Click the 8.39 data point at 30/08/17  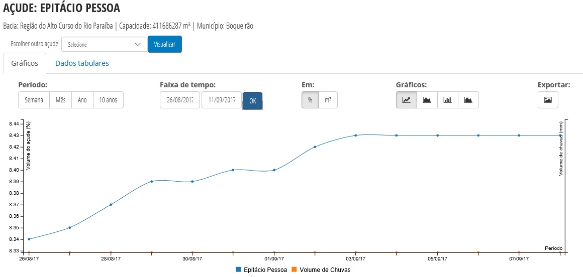tap(192, 182)
